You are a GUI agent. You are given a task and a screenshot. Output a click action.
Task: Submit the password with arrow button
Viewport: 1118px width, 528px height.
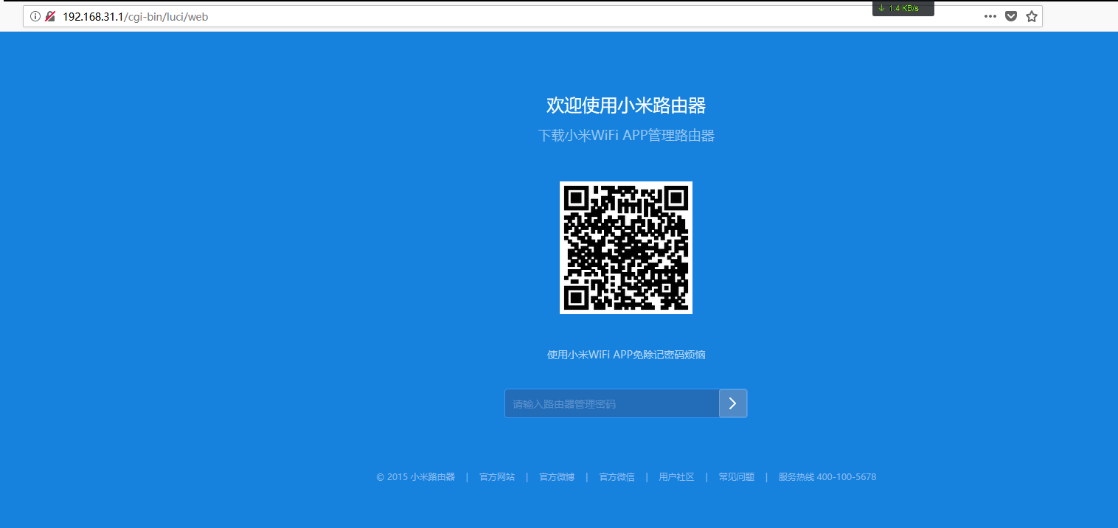coord(733,403)
